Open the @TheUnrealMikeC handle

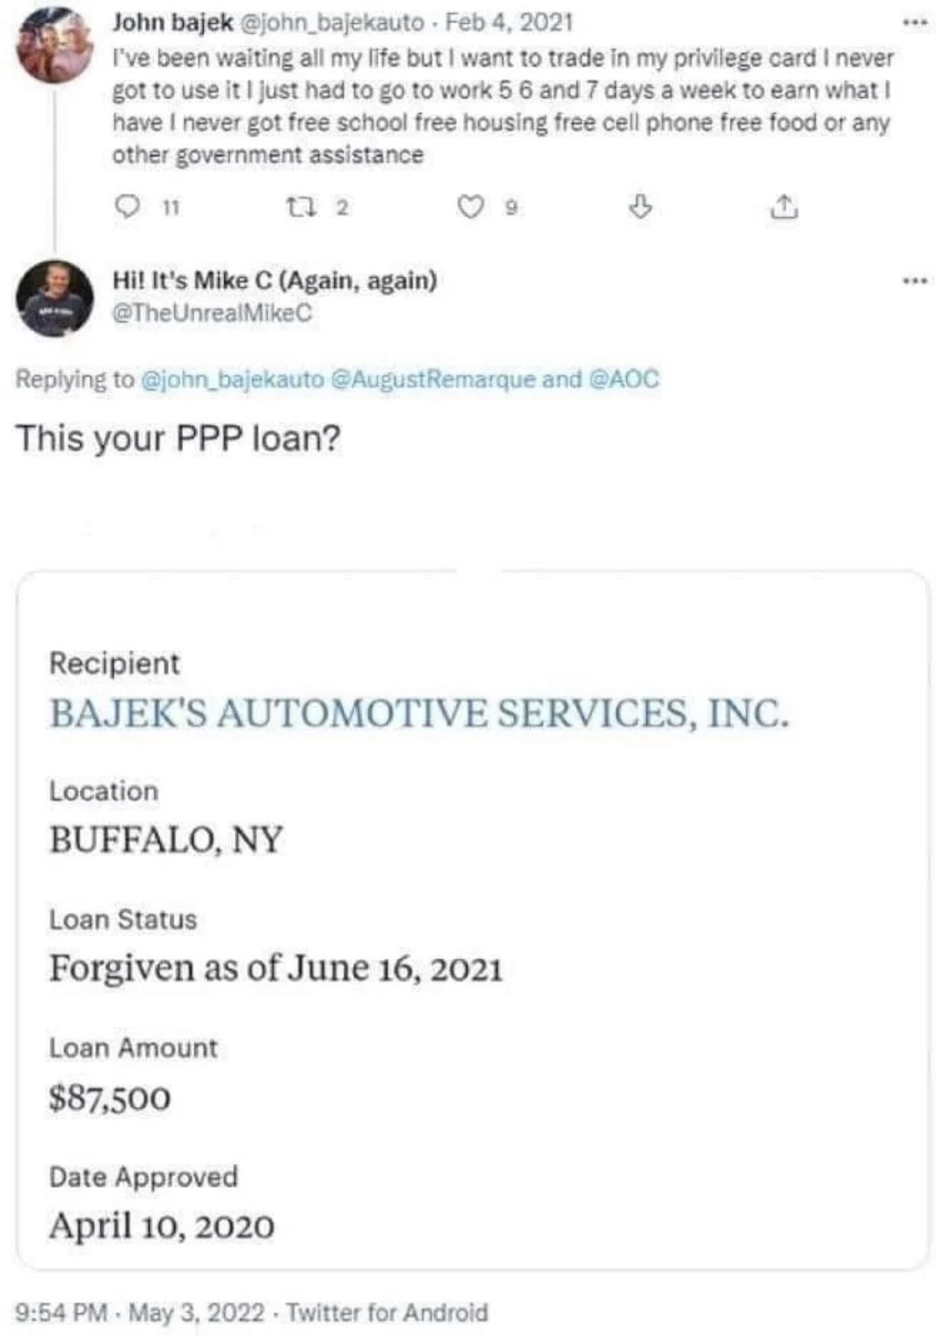tap(212, 313)
